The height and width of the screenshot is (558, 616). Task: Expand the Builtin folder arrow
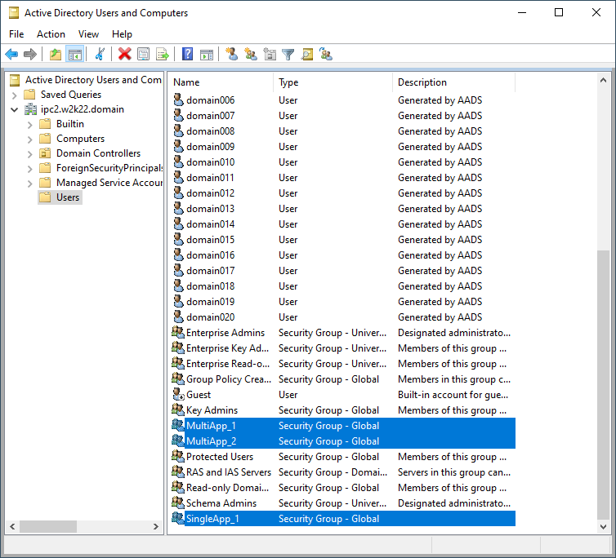tap(30, 124)
